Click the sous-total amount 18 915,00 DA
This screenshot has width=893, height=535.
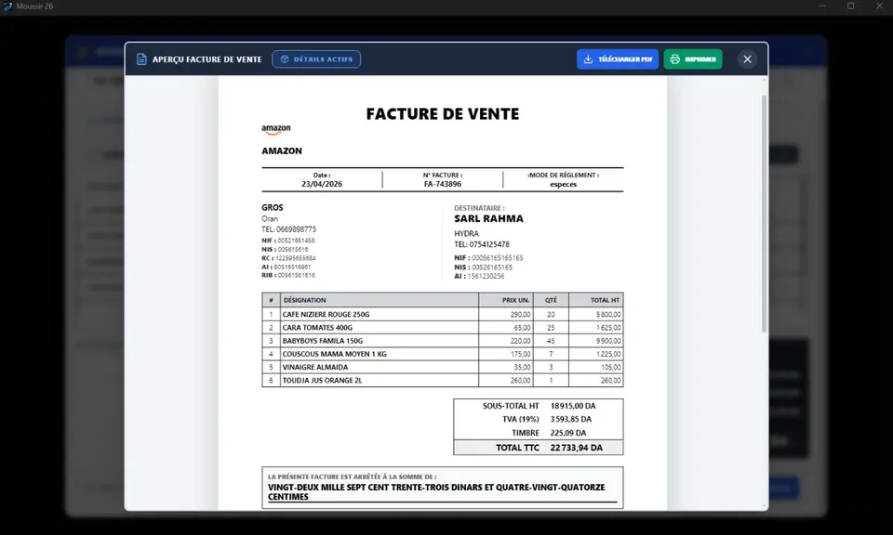click(573, 406)
